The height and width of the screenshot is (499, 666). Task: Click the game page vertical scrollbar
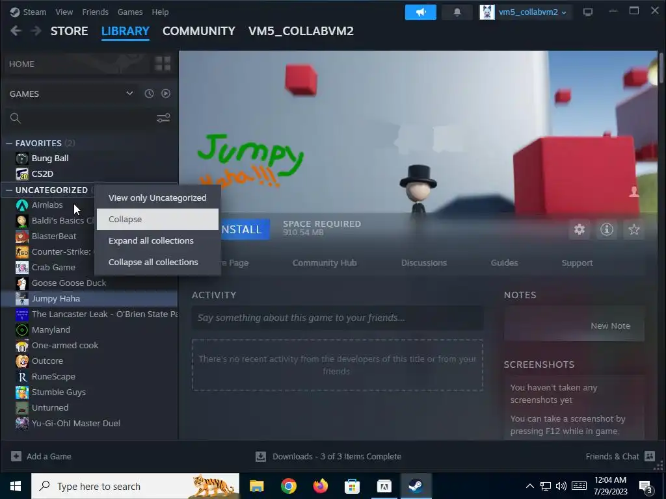pos(661,68)
